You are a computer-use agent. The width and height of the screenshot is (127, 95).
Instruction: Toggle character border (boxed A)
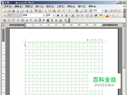(73, 15)
